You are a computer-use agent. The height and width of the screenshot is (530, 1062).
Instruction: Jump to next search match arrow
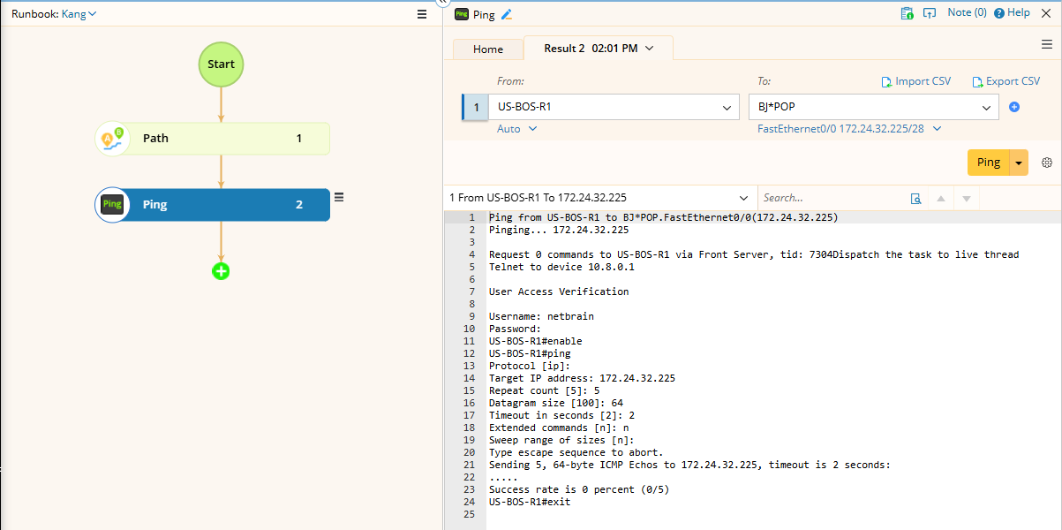tap(966, 199)
